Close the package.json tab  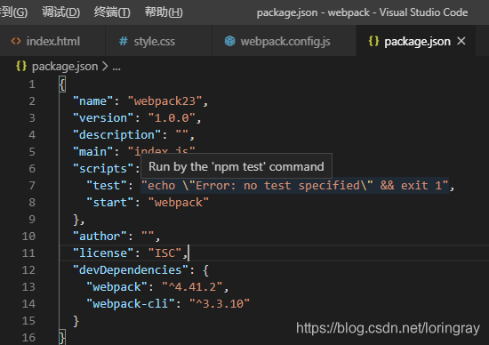(461, 41)
